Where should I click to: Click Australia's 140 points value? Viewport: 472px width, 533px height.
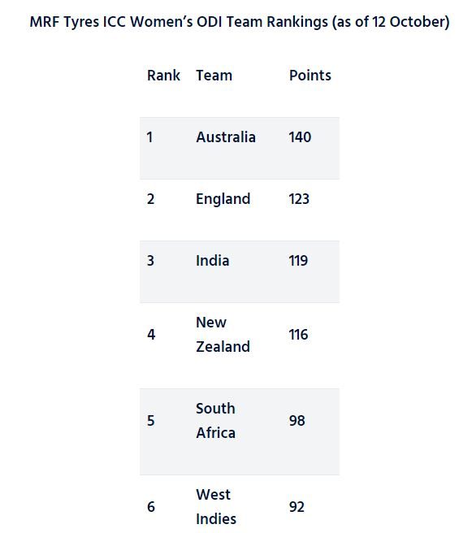[300, 137]
